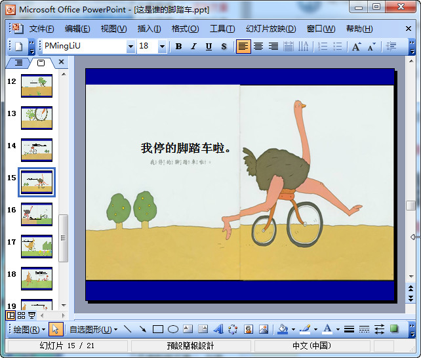Select slide 17 thumbnail
421x358 pixels.
(x=37, y=247)
